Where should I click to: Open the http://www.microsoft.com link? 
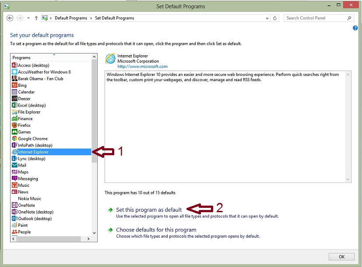pos(142,67)
